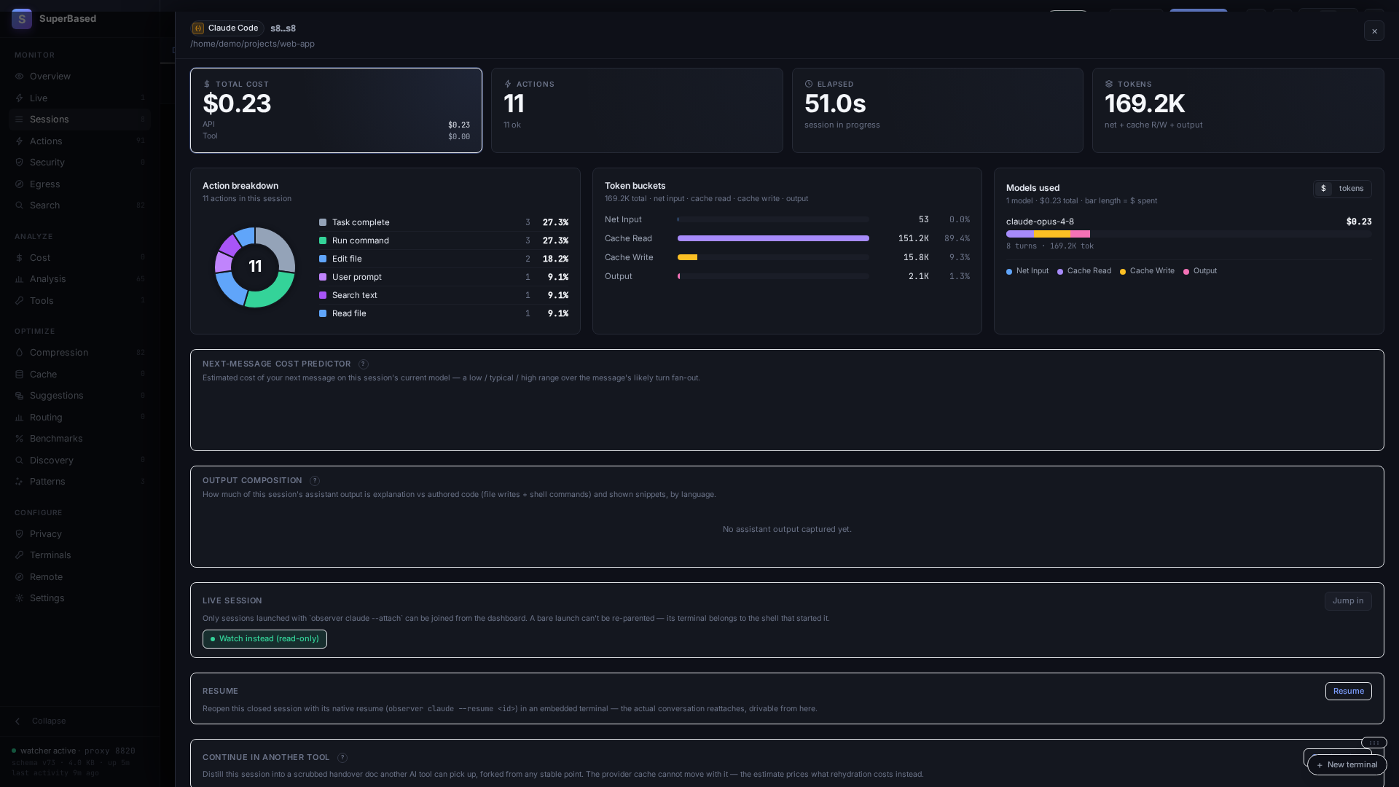Click the User prompt breakdown row
This screenshot has width=1399, height=787.
coord(444,277)
